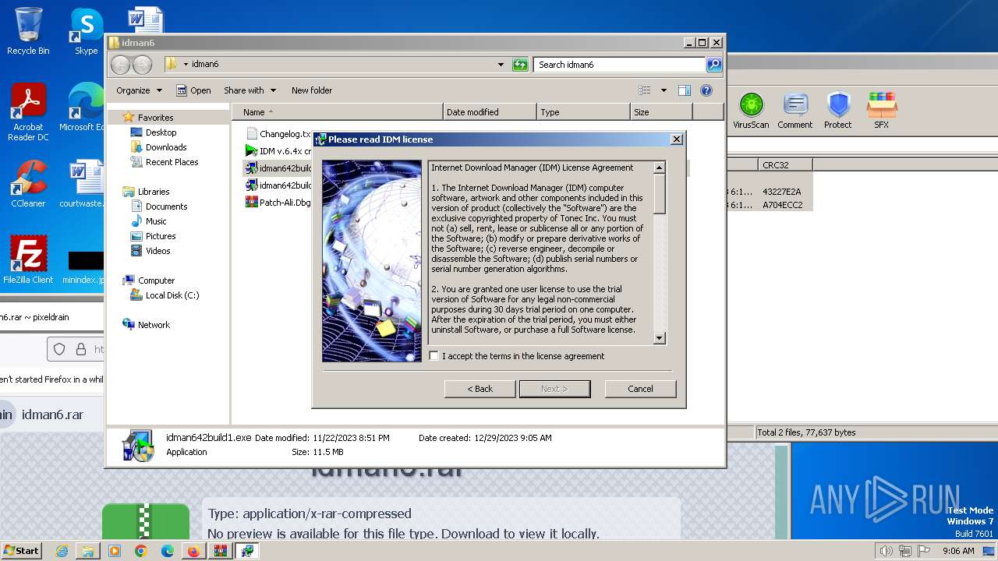Select Libraries in the navigation pane
The width and height of the screenshot is (998, 561).
[x=154, y=192]
